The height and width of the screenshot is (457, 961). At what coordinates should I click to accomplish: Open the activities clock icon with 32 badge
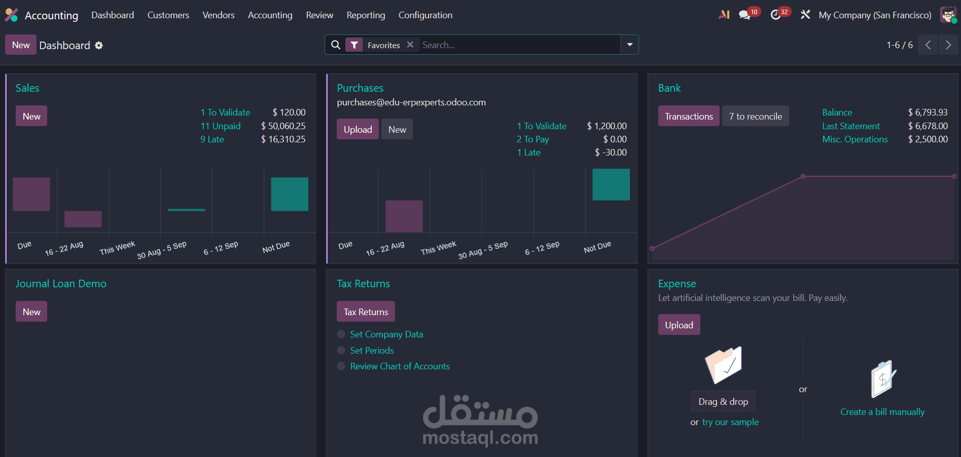775,15
